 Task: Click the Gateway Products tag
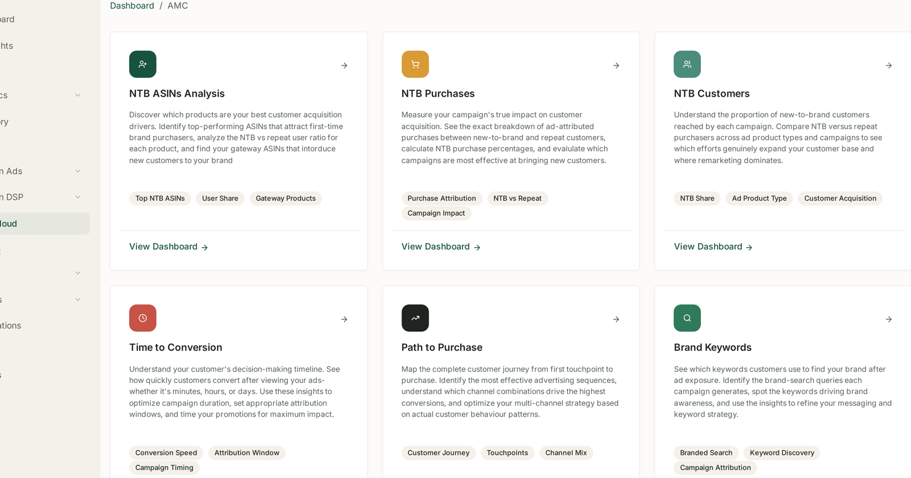tap(285, 199)
